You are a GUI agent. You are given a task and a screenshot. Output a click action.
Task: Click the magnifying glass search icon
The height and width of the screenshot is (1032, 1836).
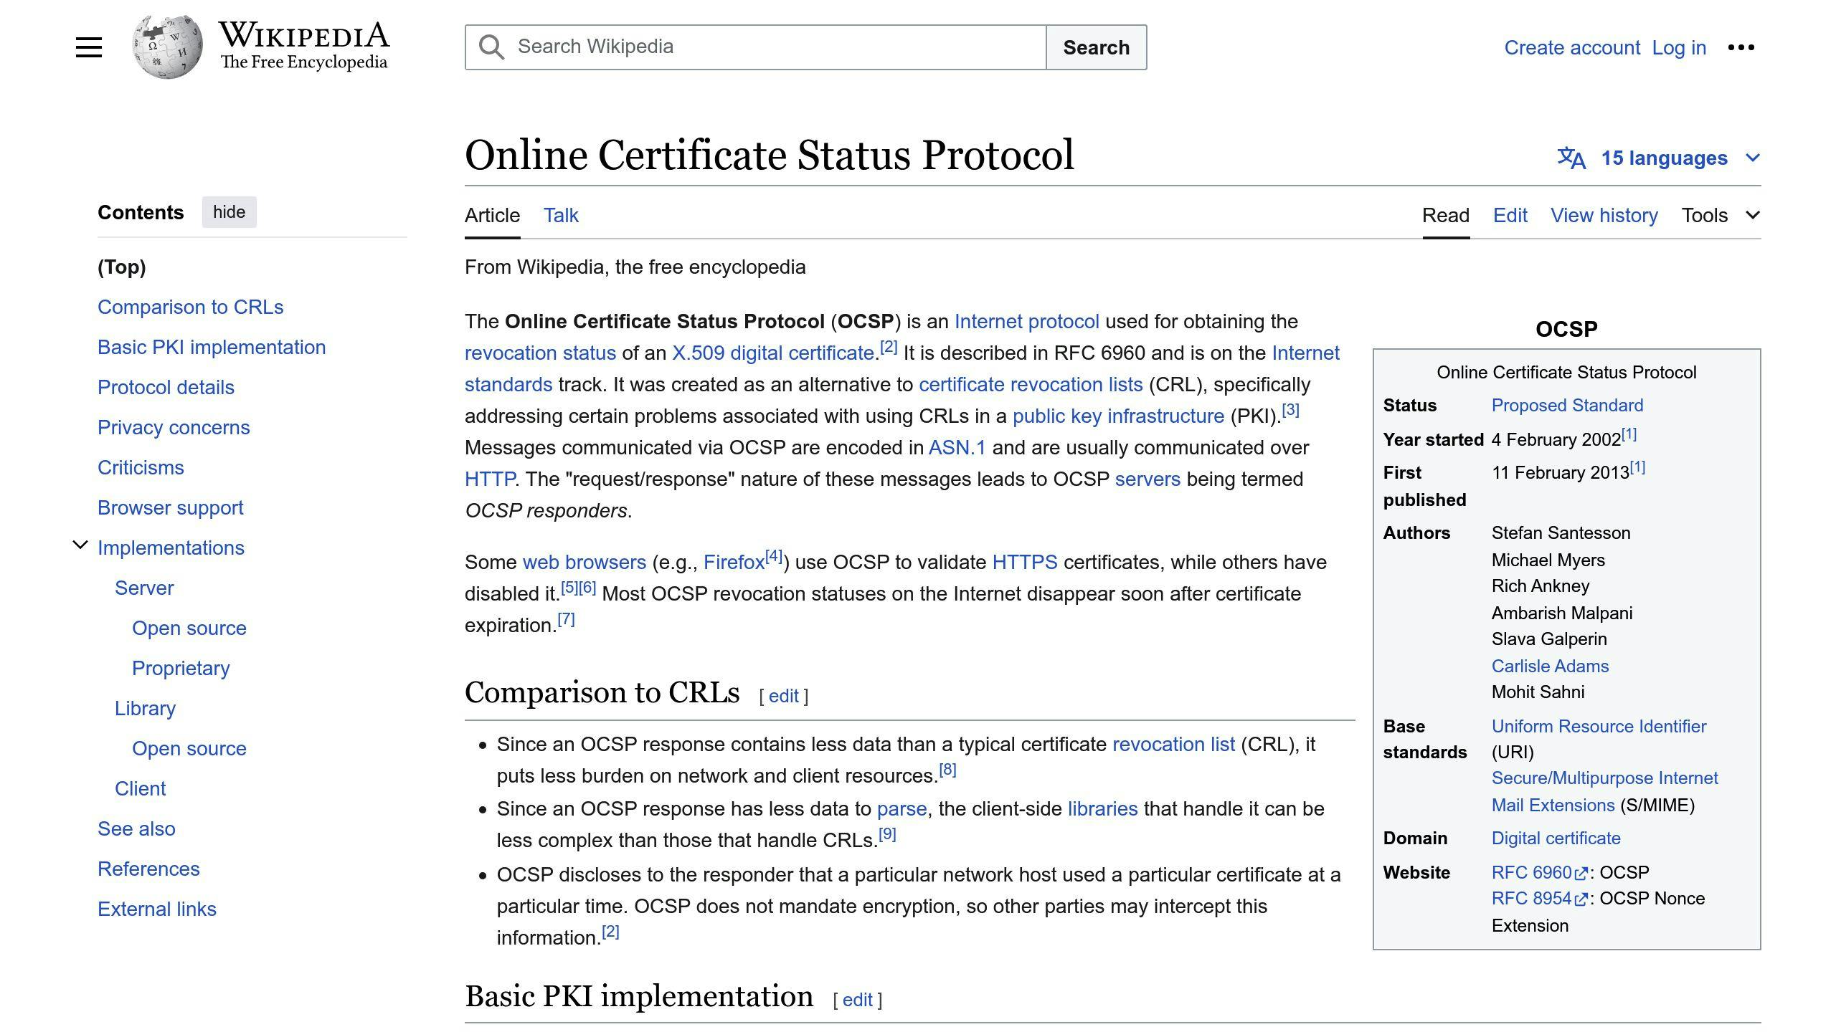(x=491, y=46)
